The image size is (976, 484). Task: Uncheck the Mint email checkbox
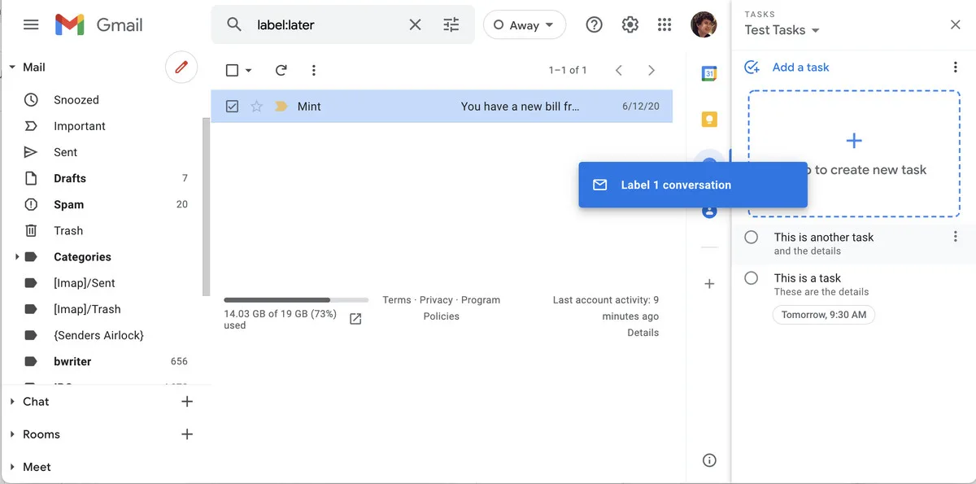232,106
